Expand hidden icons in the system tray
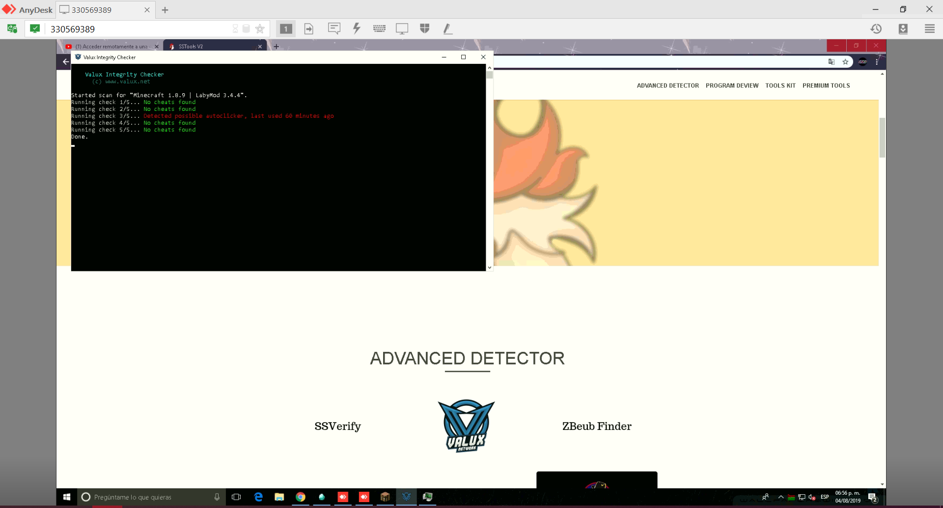 (x=782, y=497)
